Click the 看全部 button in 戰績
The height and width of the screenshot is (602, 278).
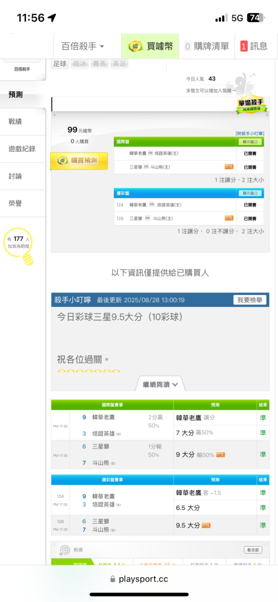click(x=253, y=550)
